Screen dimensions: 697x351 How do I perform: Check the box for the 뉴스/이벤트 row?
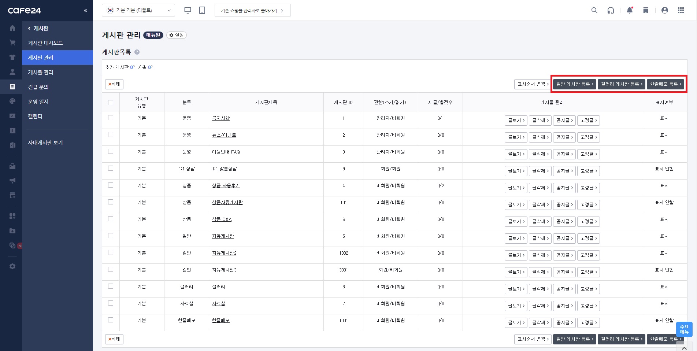(x=111, y=134)
